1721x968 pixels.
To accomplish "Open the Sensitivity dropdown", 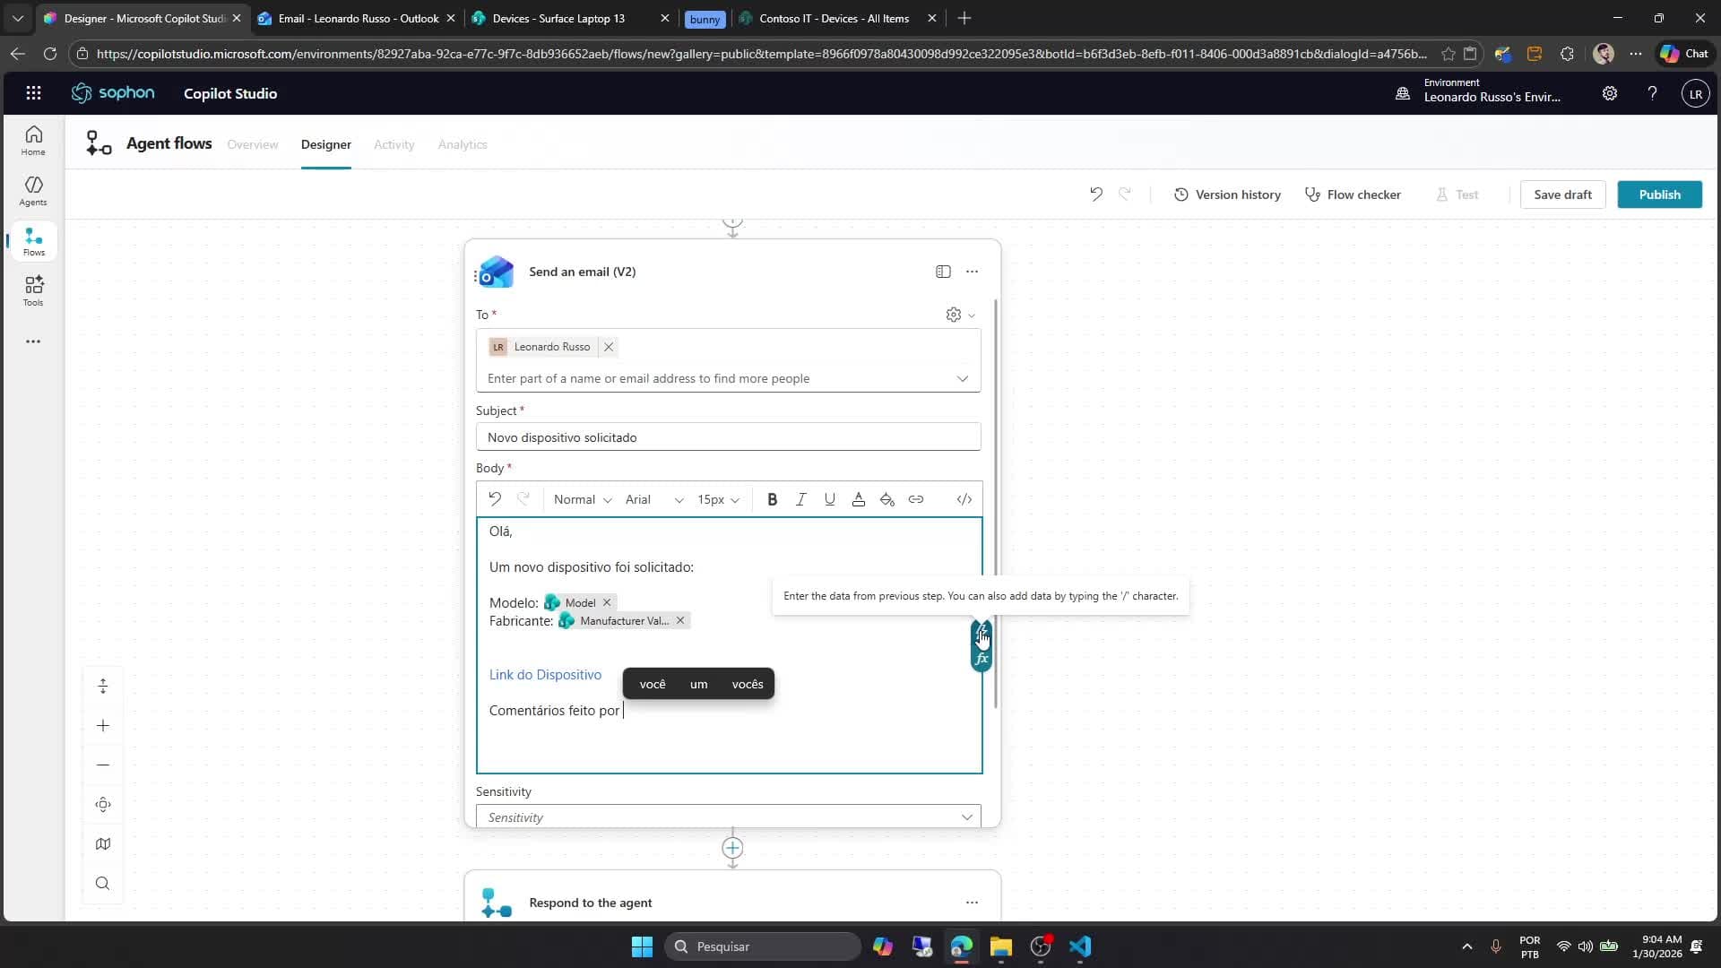I will pyautogui.click(x=967, y=817).
